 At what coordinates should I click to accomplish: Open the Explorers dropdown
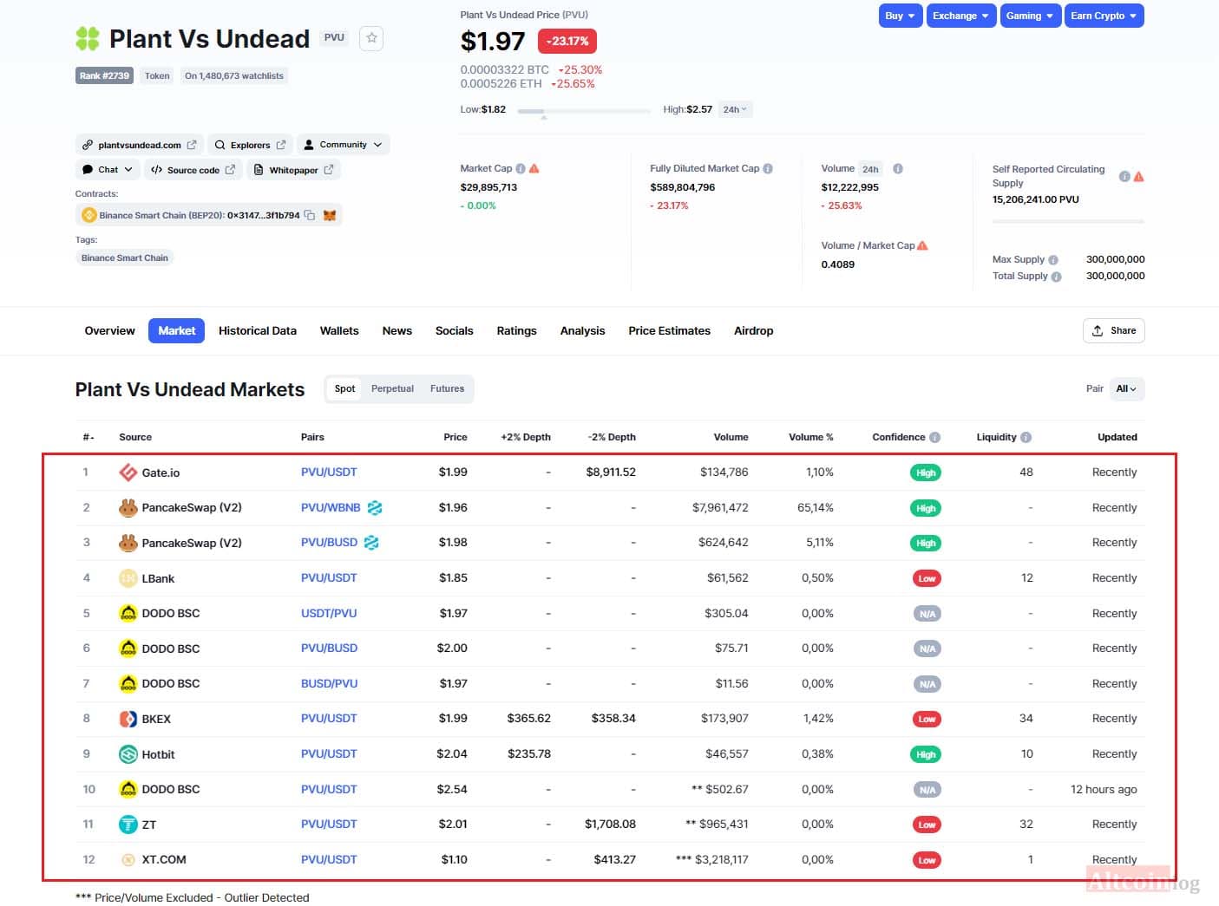pos(250,145)
